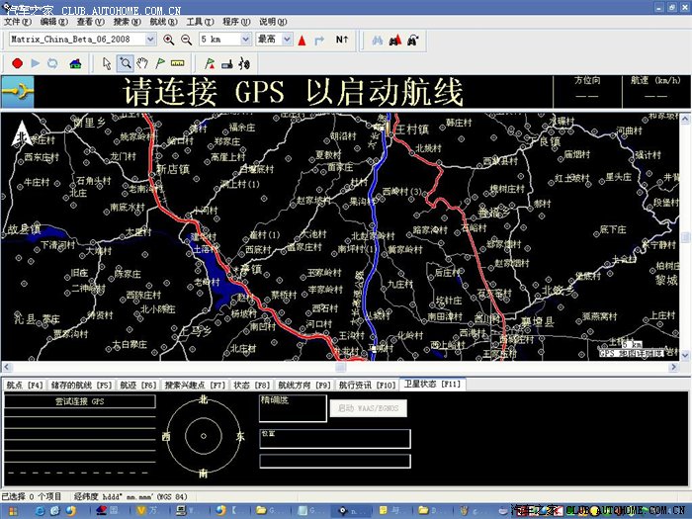Click the home house icon
This screenshot has height=519, width=692.
coord(75,63)
